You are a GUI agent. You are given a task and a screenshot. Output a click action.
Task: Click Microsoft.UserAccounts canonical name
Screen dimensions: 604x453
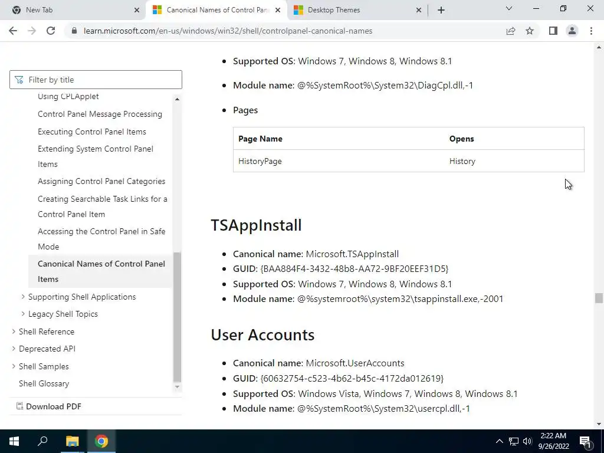coord(355,363)
